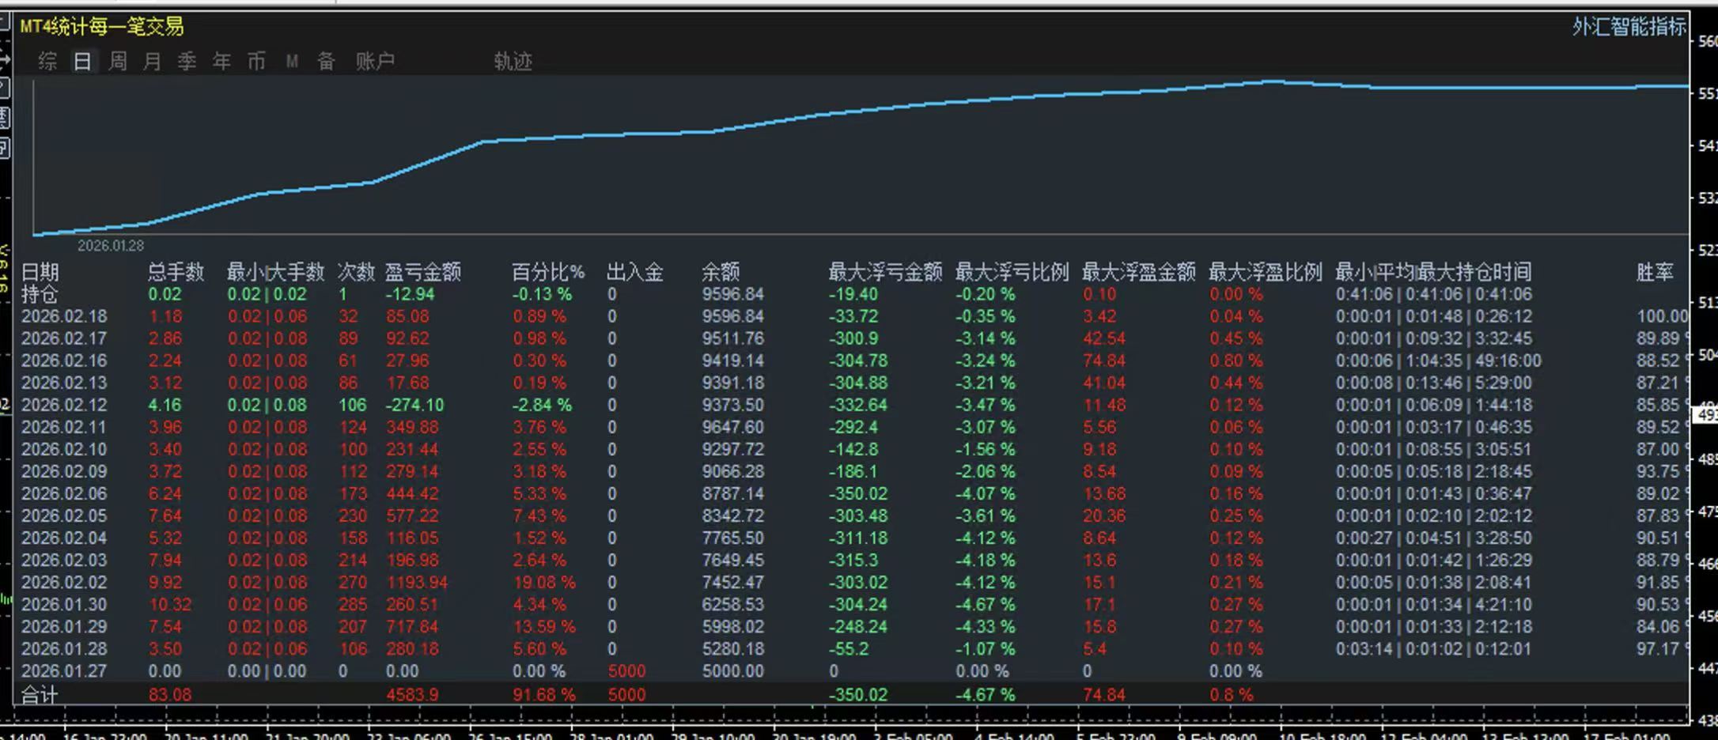Screen dimensions: 1718x740
Task: Click the V6.18 label on the left edge
Action: (8, 271)
